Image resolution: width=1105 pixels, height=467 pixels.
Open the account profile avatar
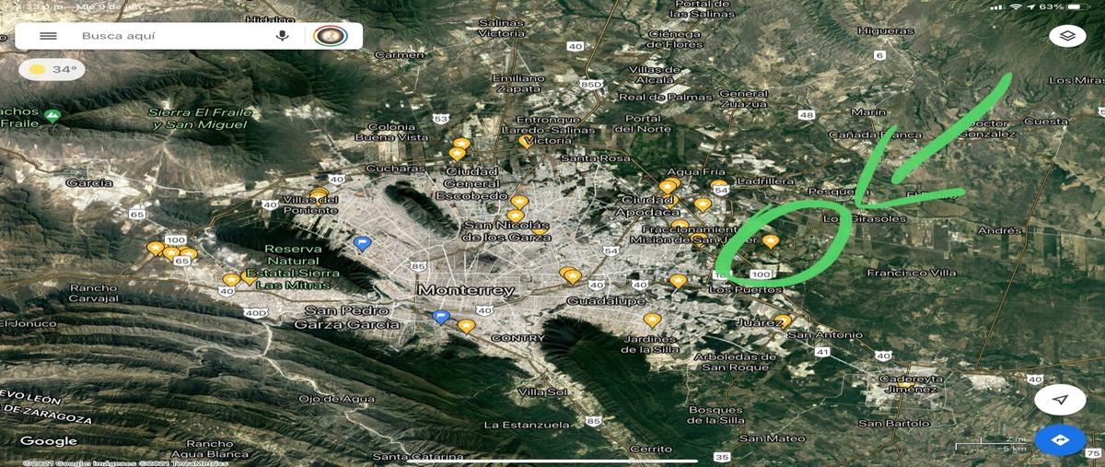[329, 36]
